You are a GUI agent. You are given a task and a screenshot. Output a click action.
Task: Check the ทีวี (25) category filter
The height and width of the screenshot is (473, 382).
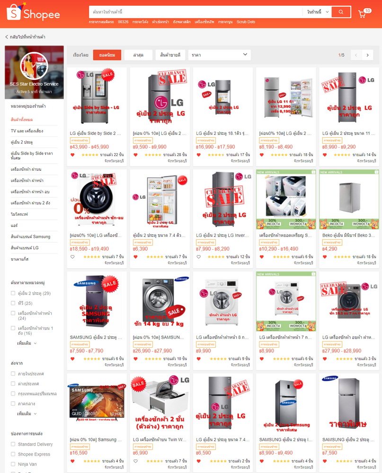[13, 303]
